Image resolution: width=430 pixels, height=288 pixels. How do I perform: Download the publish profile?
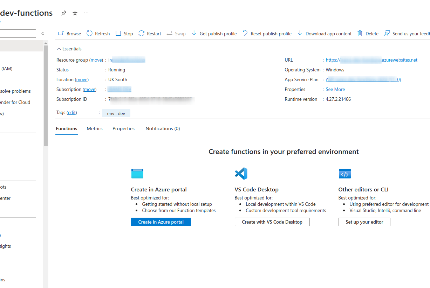214,34
